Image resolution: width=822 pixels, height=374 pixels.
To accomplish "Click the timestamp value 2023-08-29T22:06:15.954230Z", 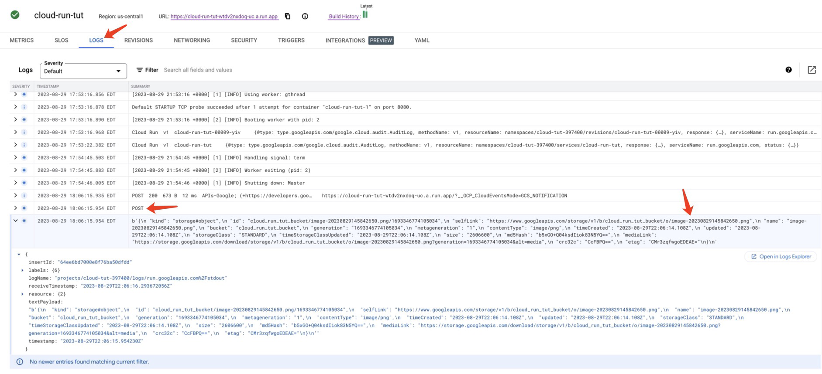I will pyautogui.click(x=102, y=341).
